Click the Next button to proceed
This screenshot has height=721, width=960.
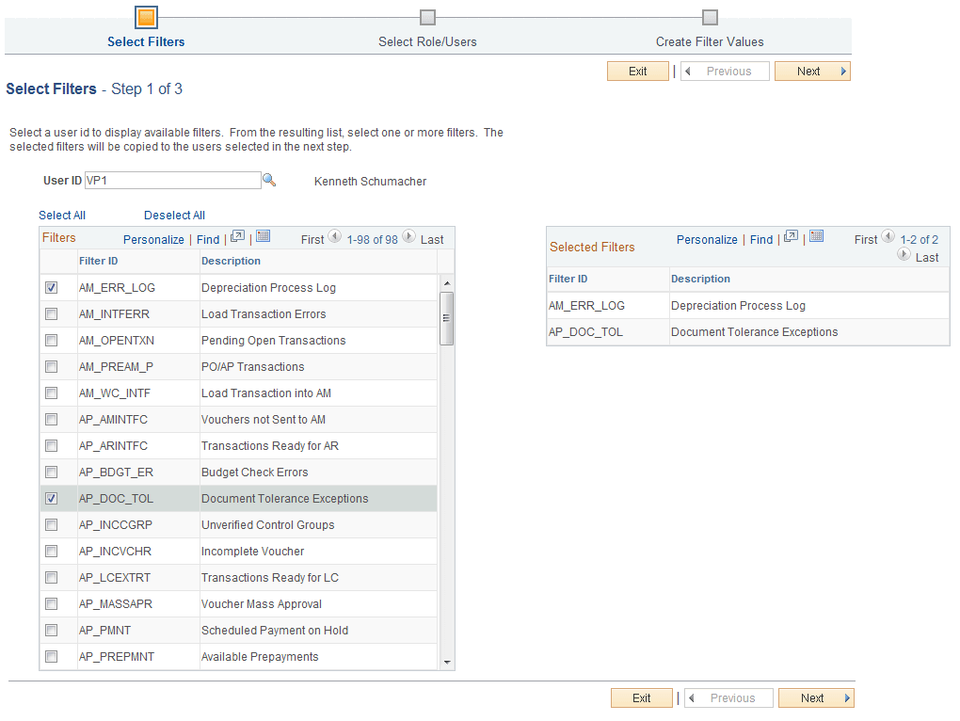(x=811, y=71)
